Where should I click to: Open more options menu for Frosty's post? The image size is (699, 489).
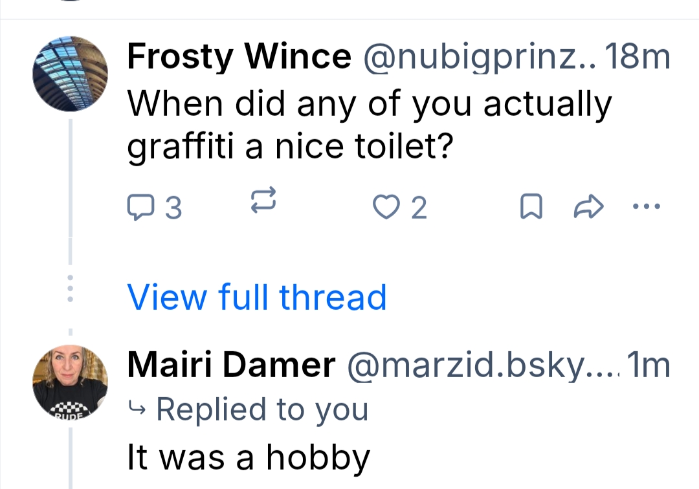click(646, 208)
